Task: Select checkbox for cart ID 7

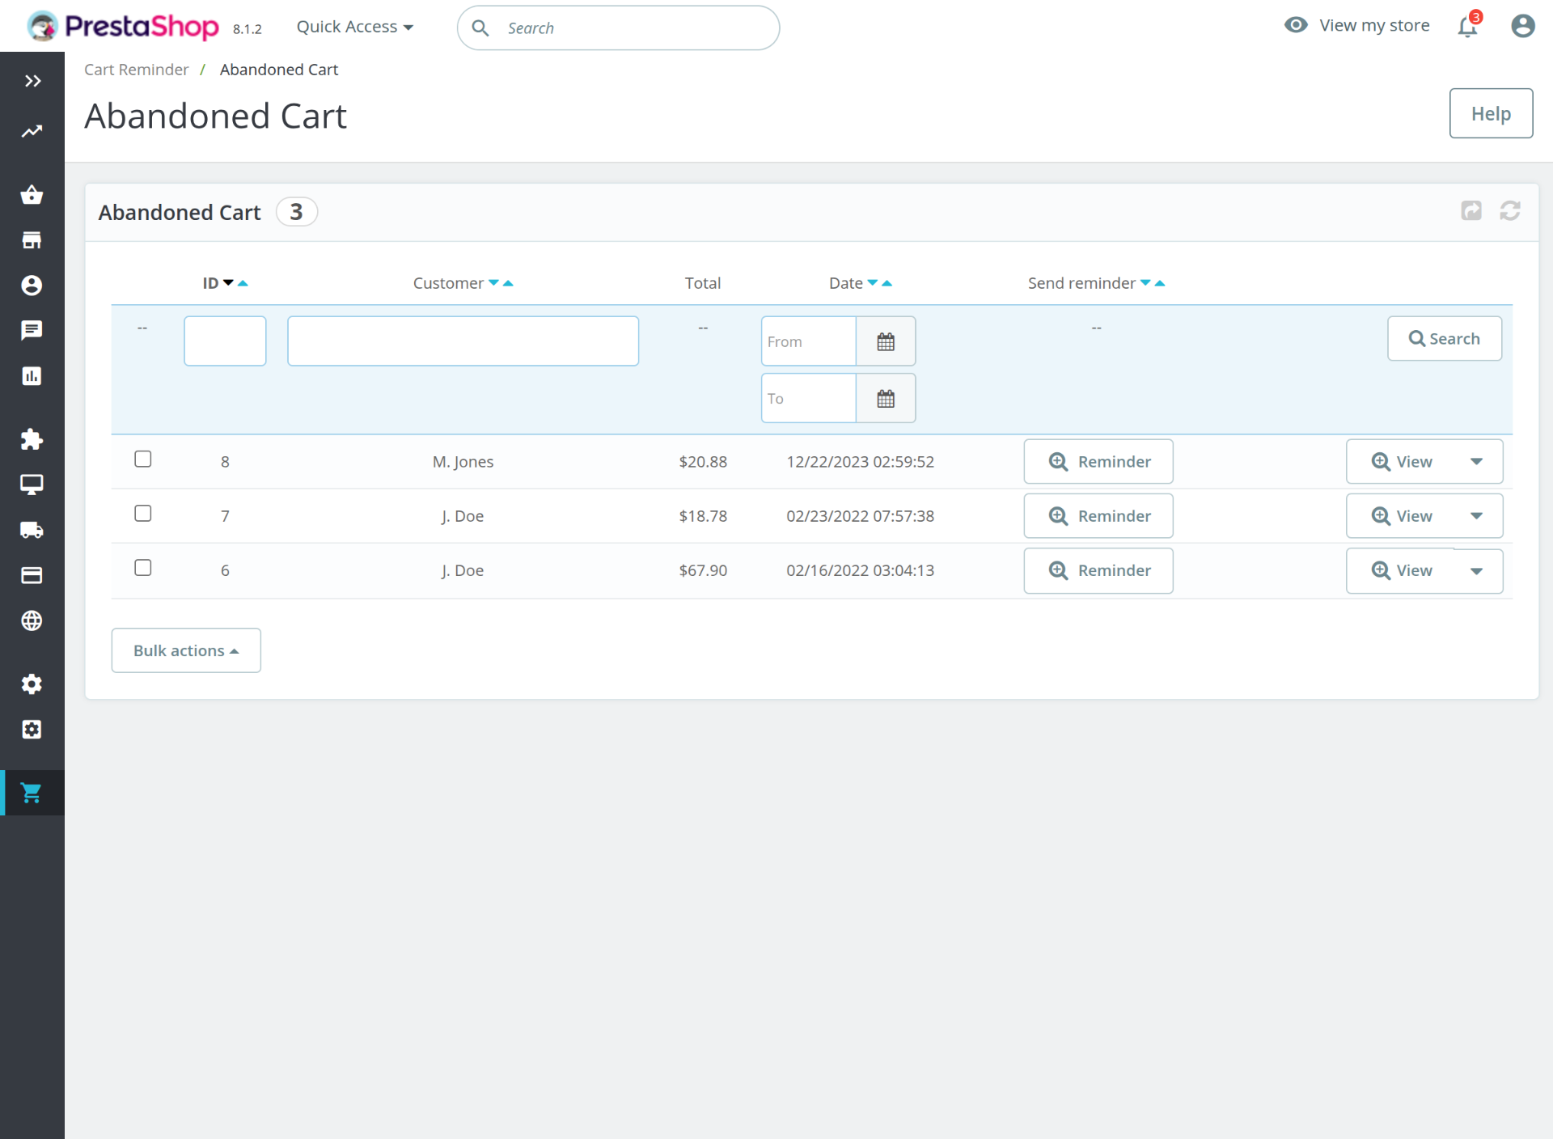Action: click(143, 514)
